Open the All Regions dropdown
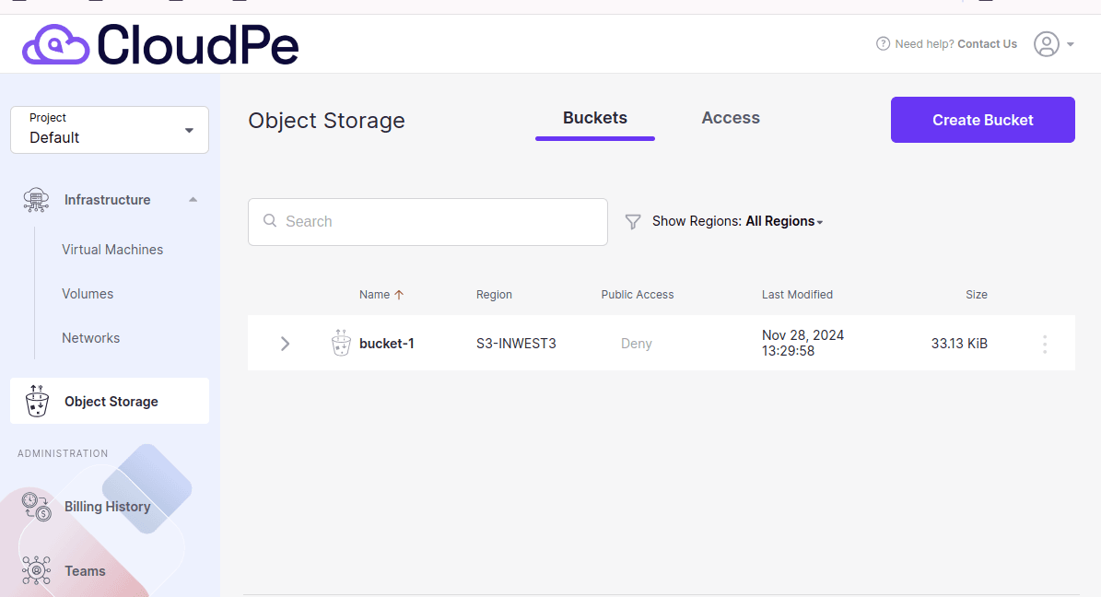 tap(782, 221)
